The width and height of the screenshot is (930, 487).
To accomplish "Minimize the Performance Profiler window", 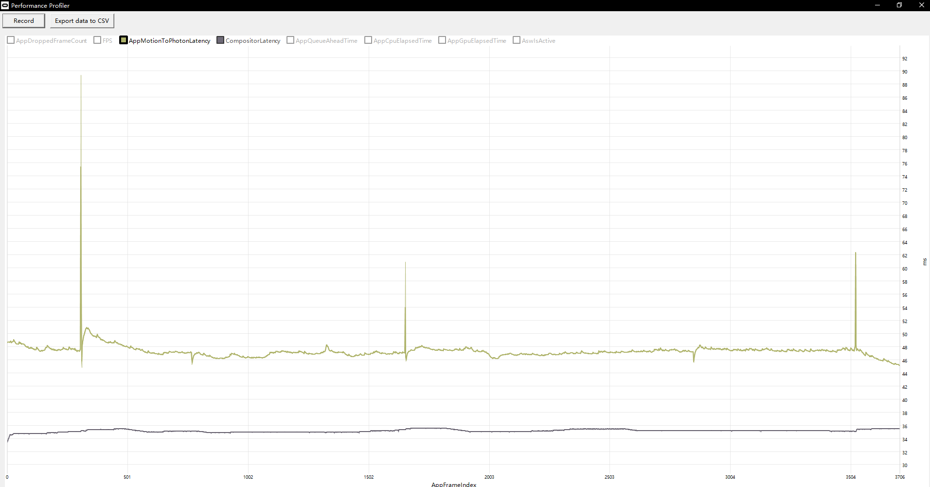I will coord(877,5).
